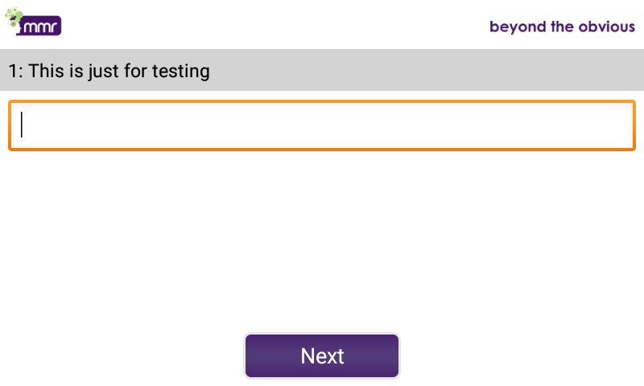Click the purple mmr badge lettering
Viewport: 644px width, 386px height.
pos(42,28)
